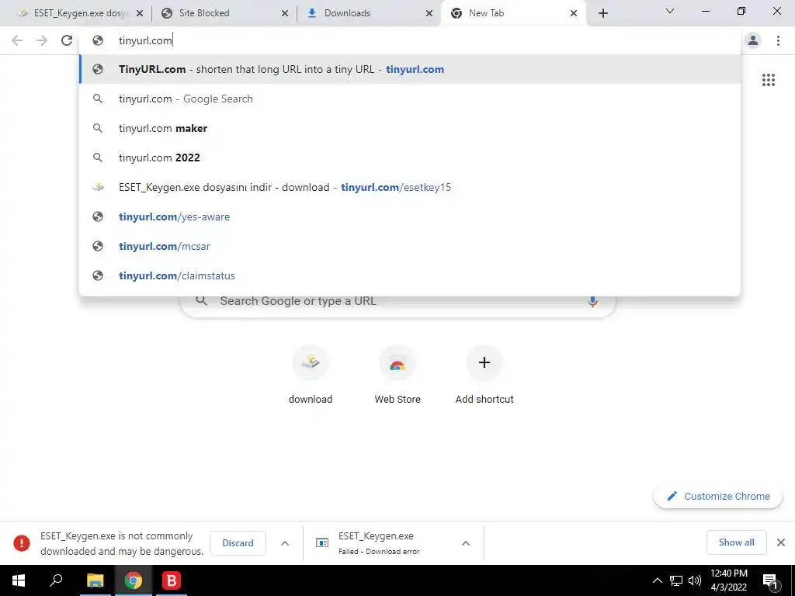795x596 pixels.
Task: Expand options for failed ESET_Keygen.exe download
Action: pos(466,542)
